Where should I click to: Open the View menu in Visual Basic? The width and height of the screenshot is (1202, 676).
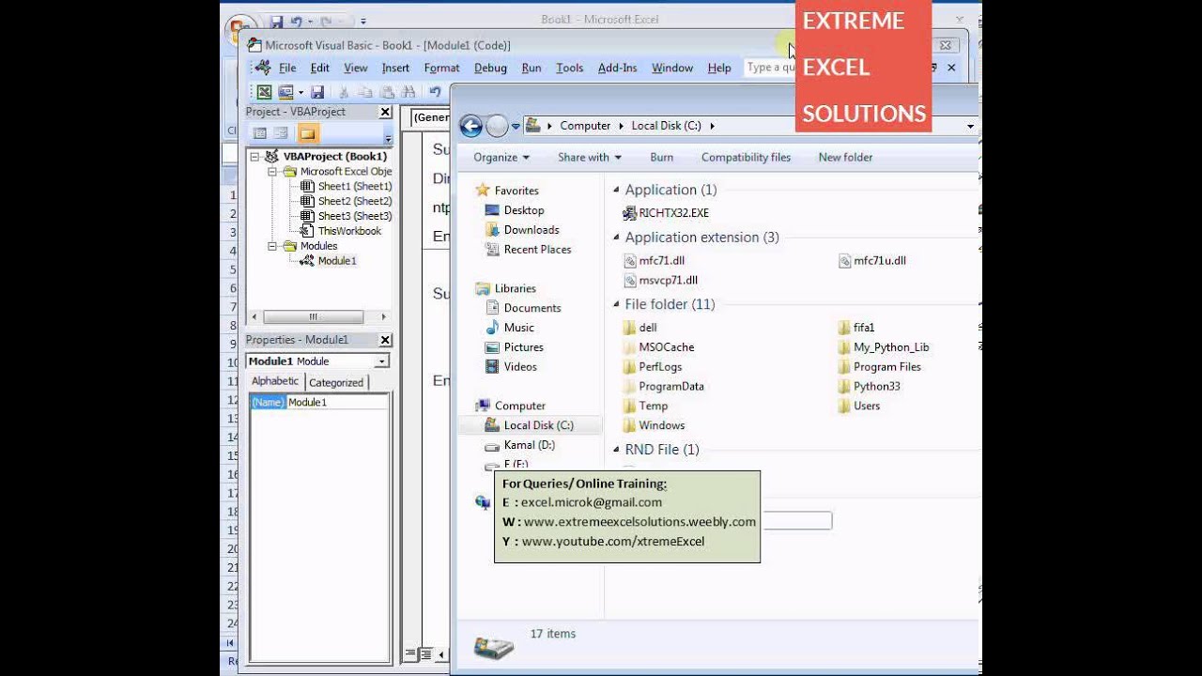(x=356, y=68)
